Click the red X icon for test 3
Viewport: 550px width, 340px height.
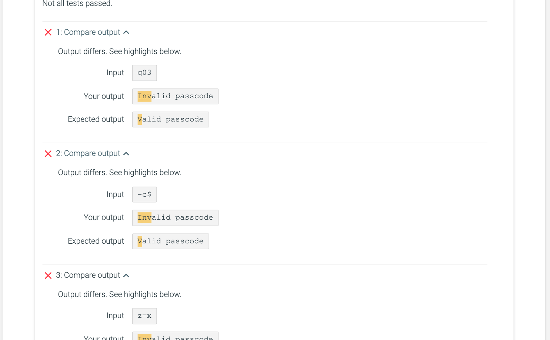(x=48, y=276)
